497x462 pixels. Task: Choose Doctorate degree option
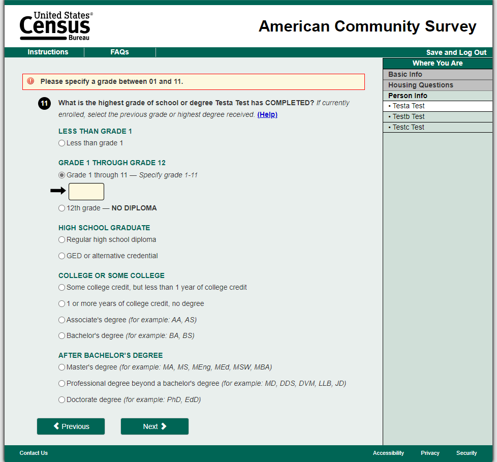[62, 400]
